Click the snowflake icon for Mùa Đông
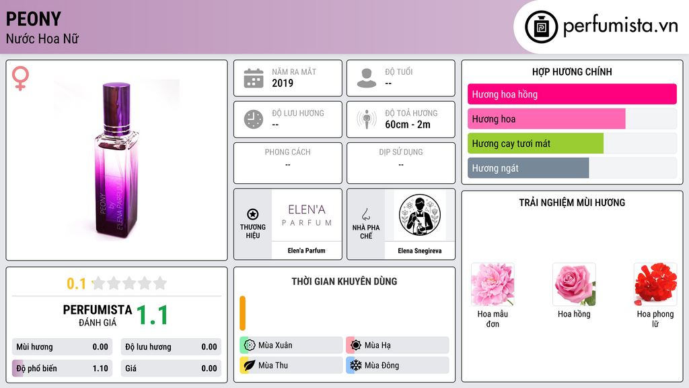Image resolution: width=689 pixels, height=388 pixels. pos(356,365)
